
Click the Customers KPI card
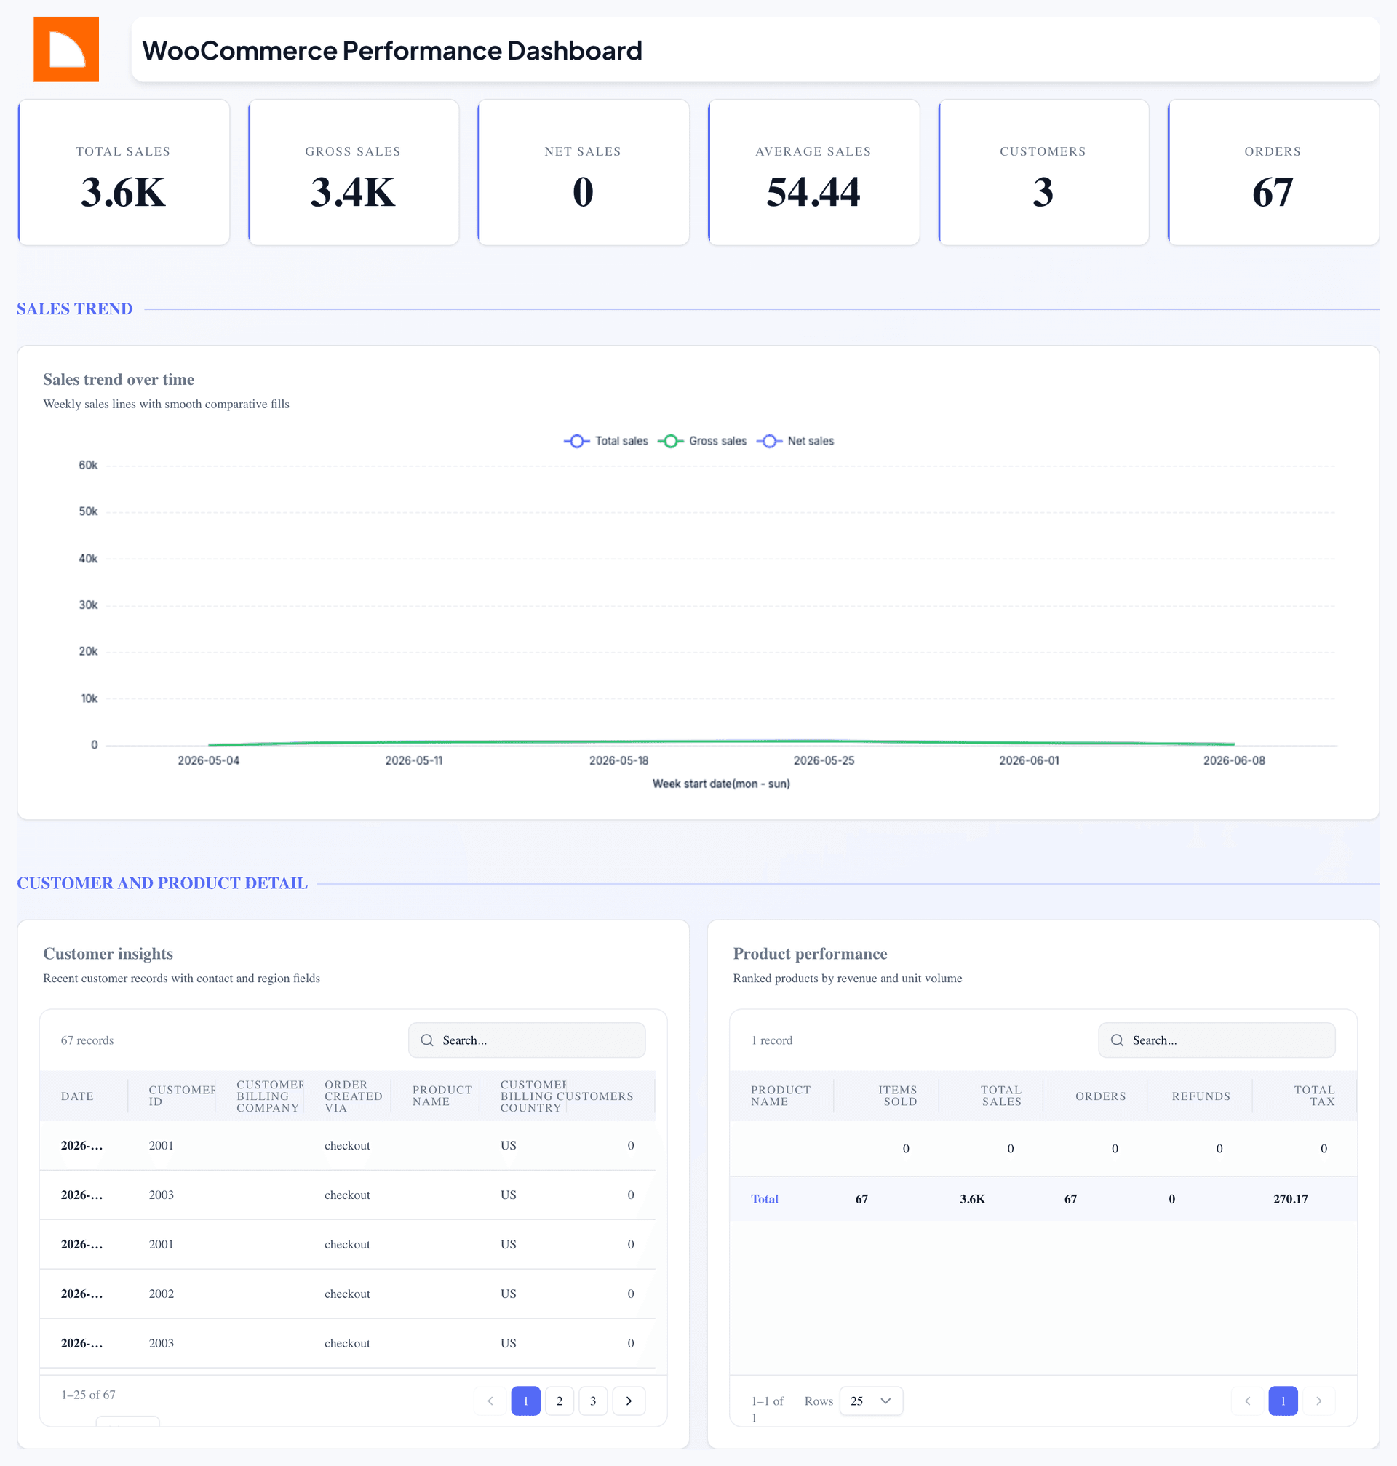(1043, 172)
